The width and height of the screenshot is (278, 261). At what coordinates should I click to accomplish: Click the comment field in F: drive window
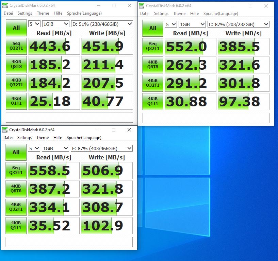[x=69, y=242]
